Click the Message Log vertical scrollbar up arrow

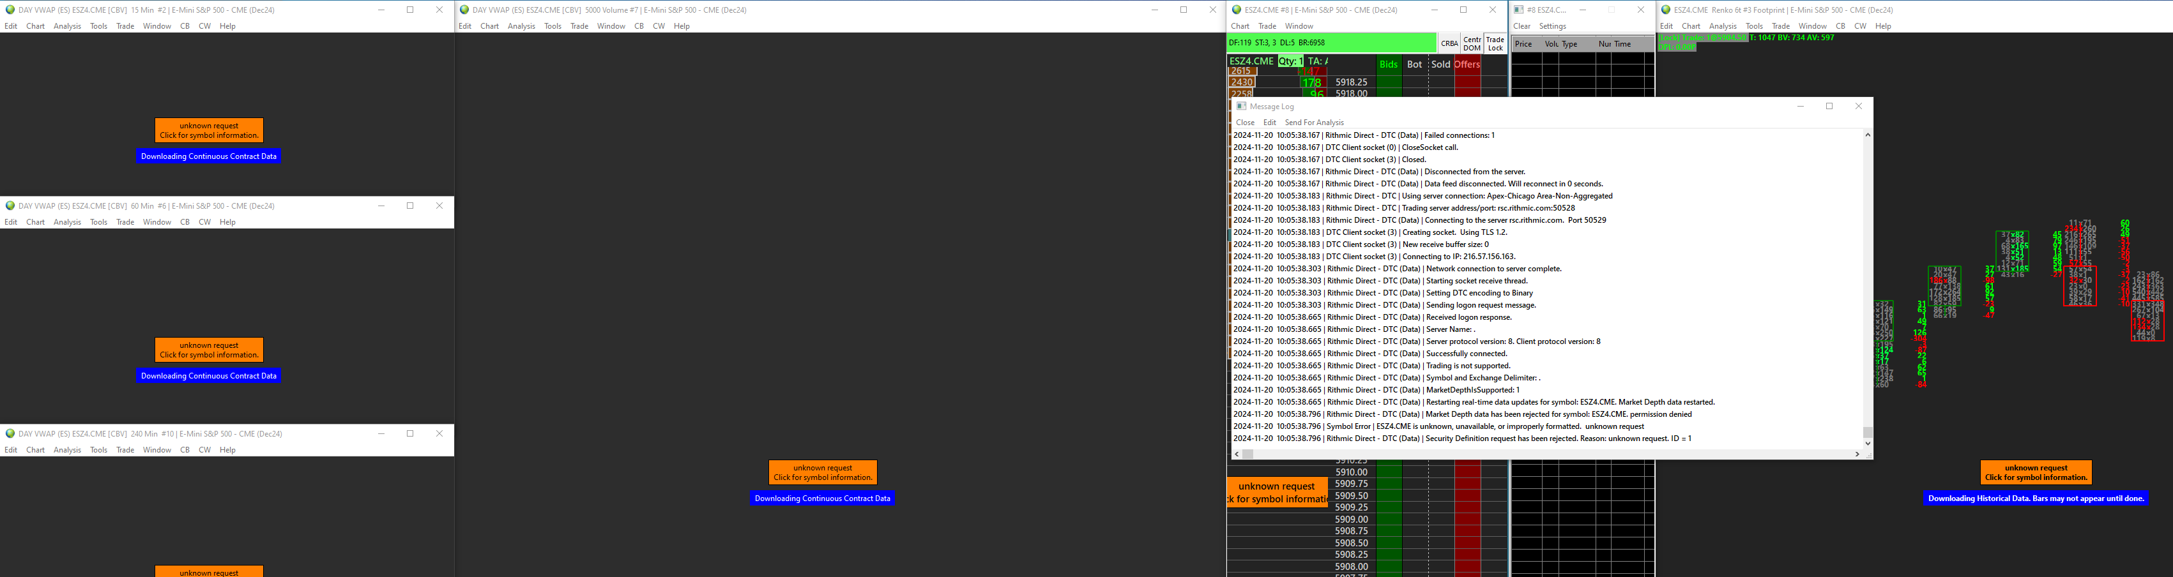(1868, 135)
